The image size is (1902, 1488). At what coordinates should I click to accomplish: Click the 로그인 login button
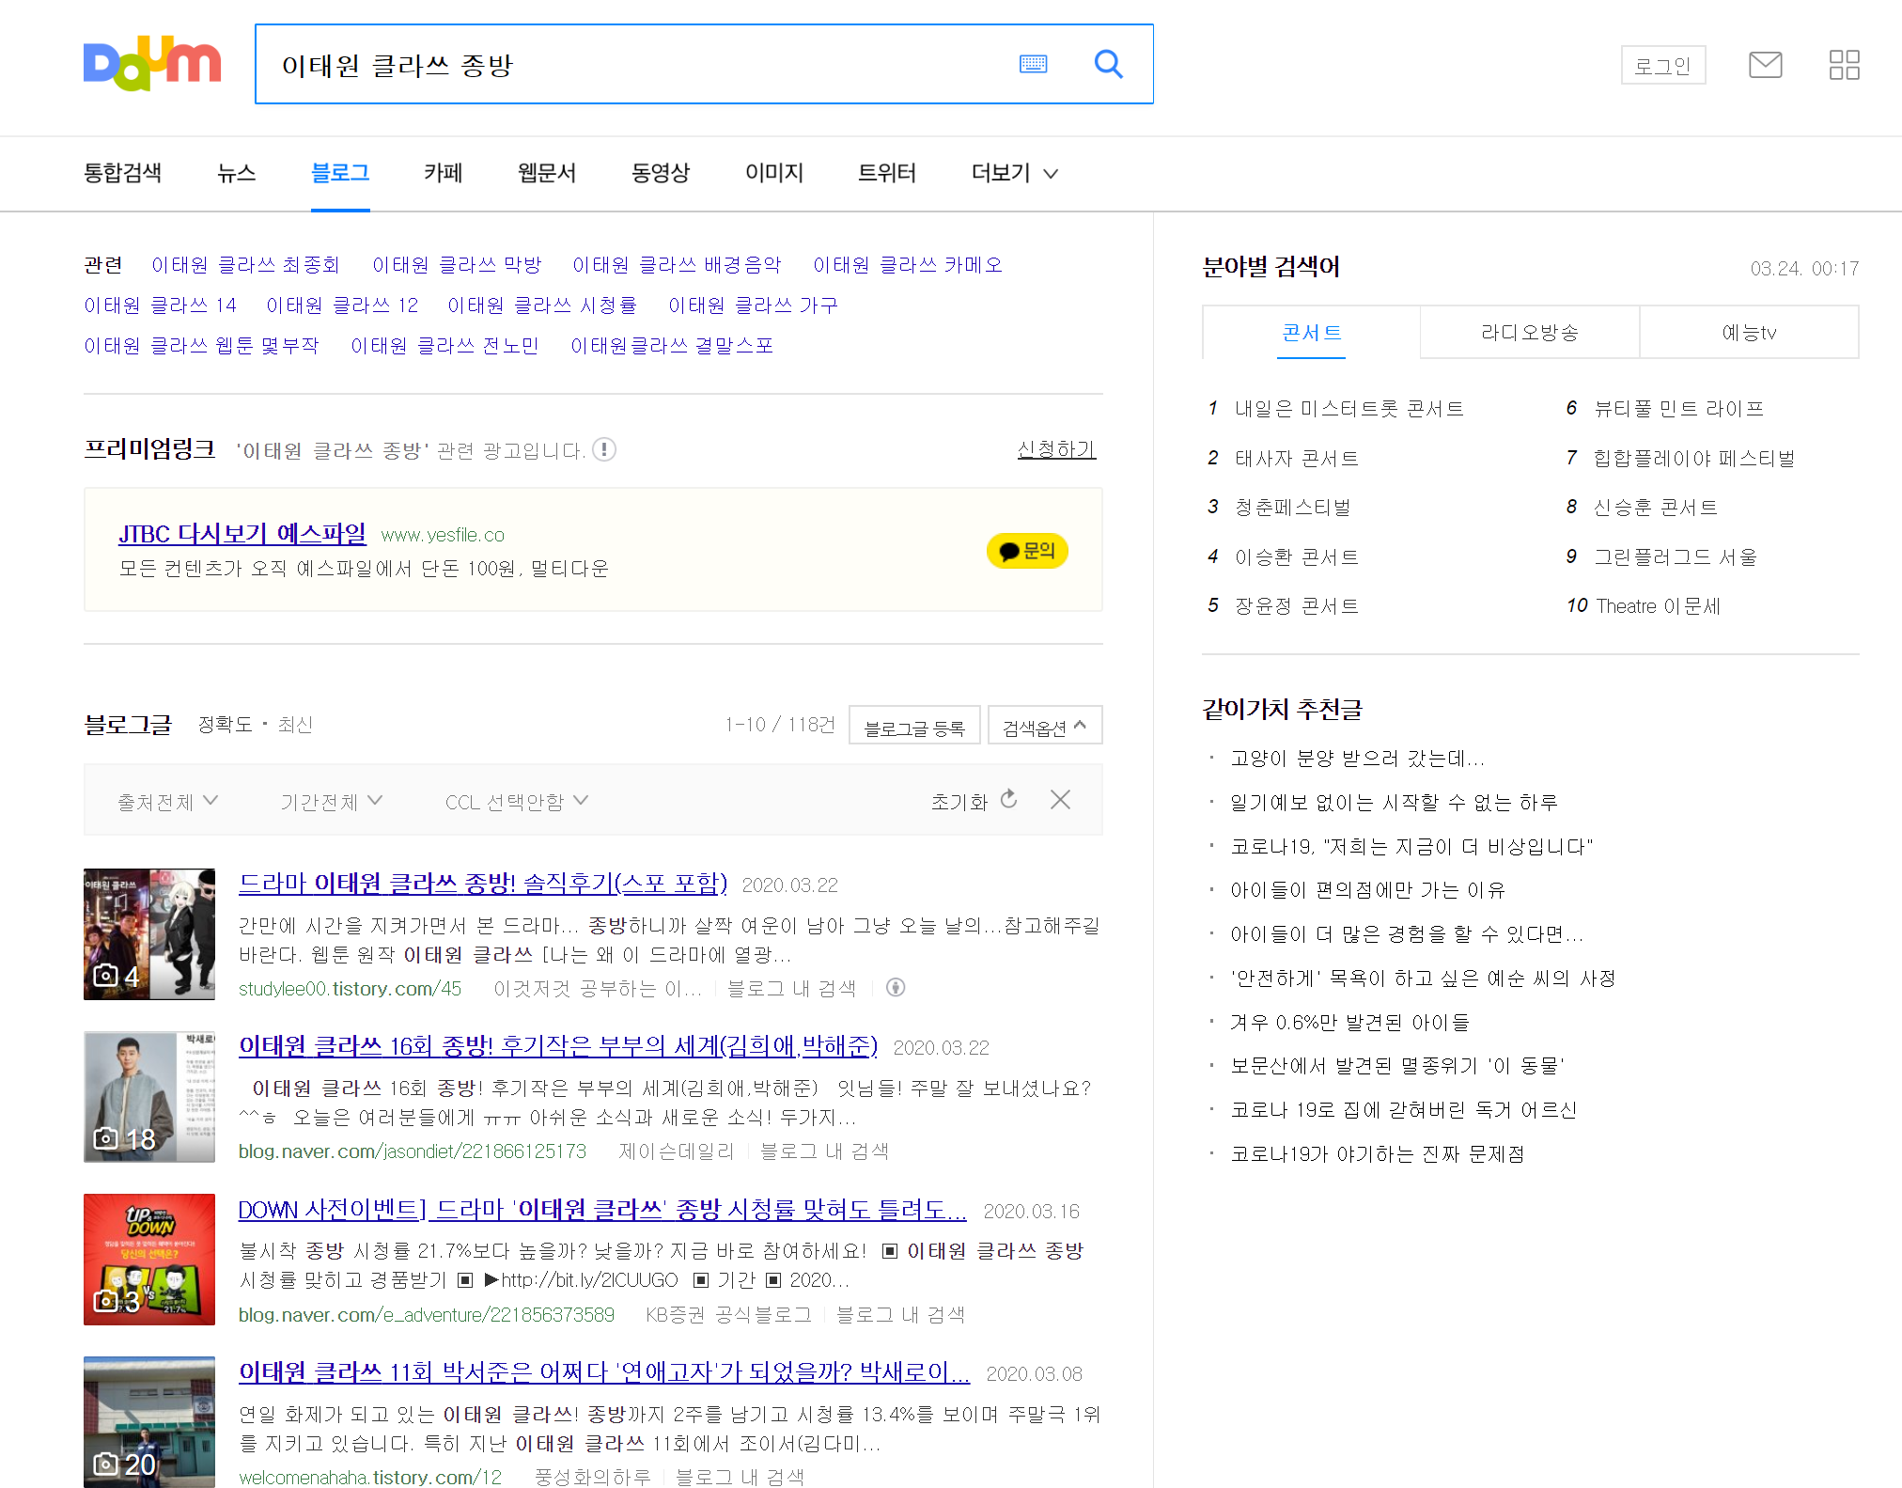click(x=1662, y=66)
